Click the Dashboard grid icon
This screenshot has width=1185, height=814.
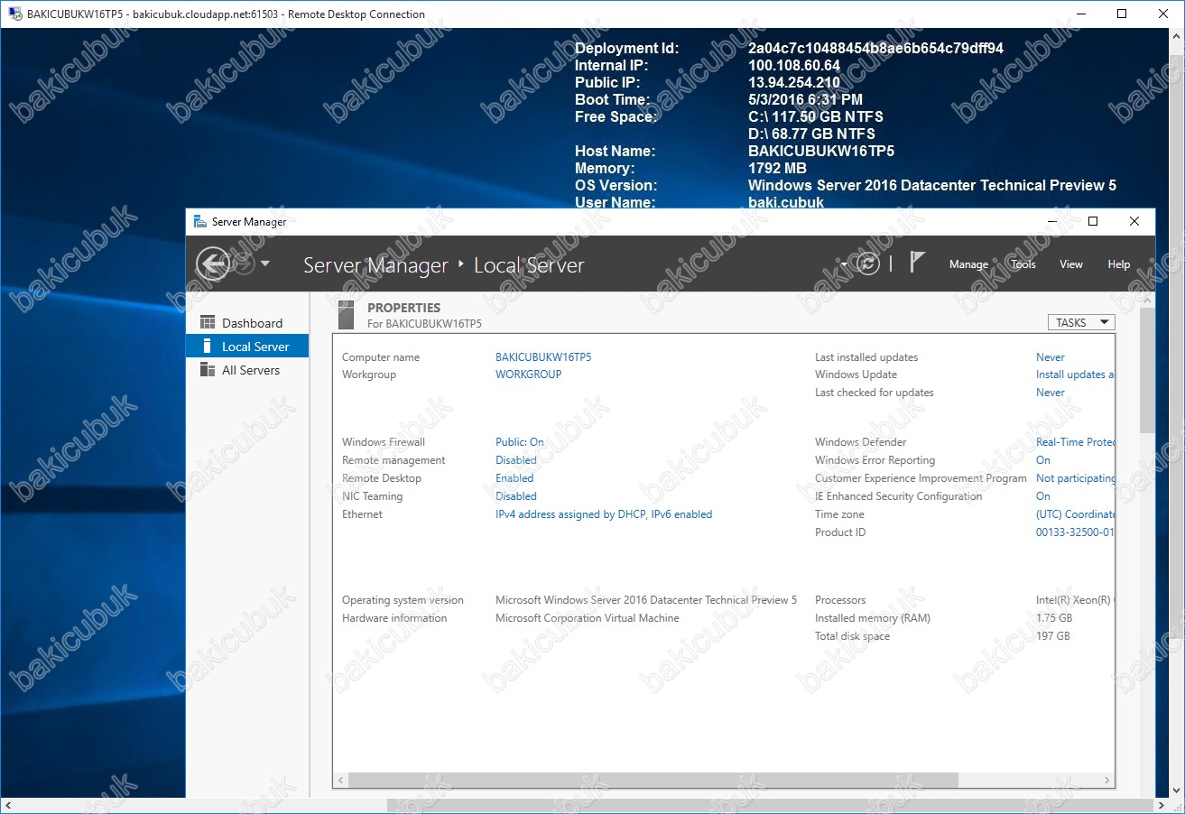pos(208,322)
